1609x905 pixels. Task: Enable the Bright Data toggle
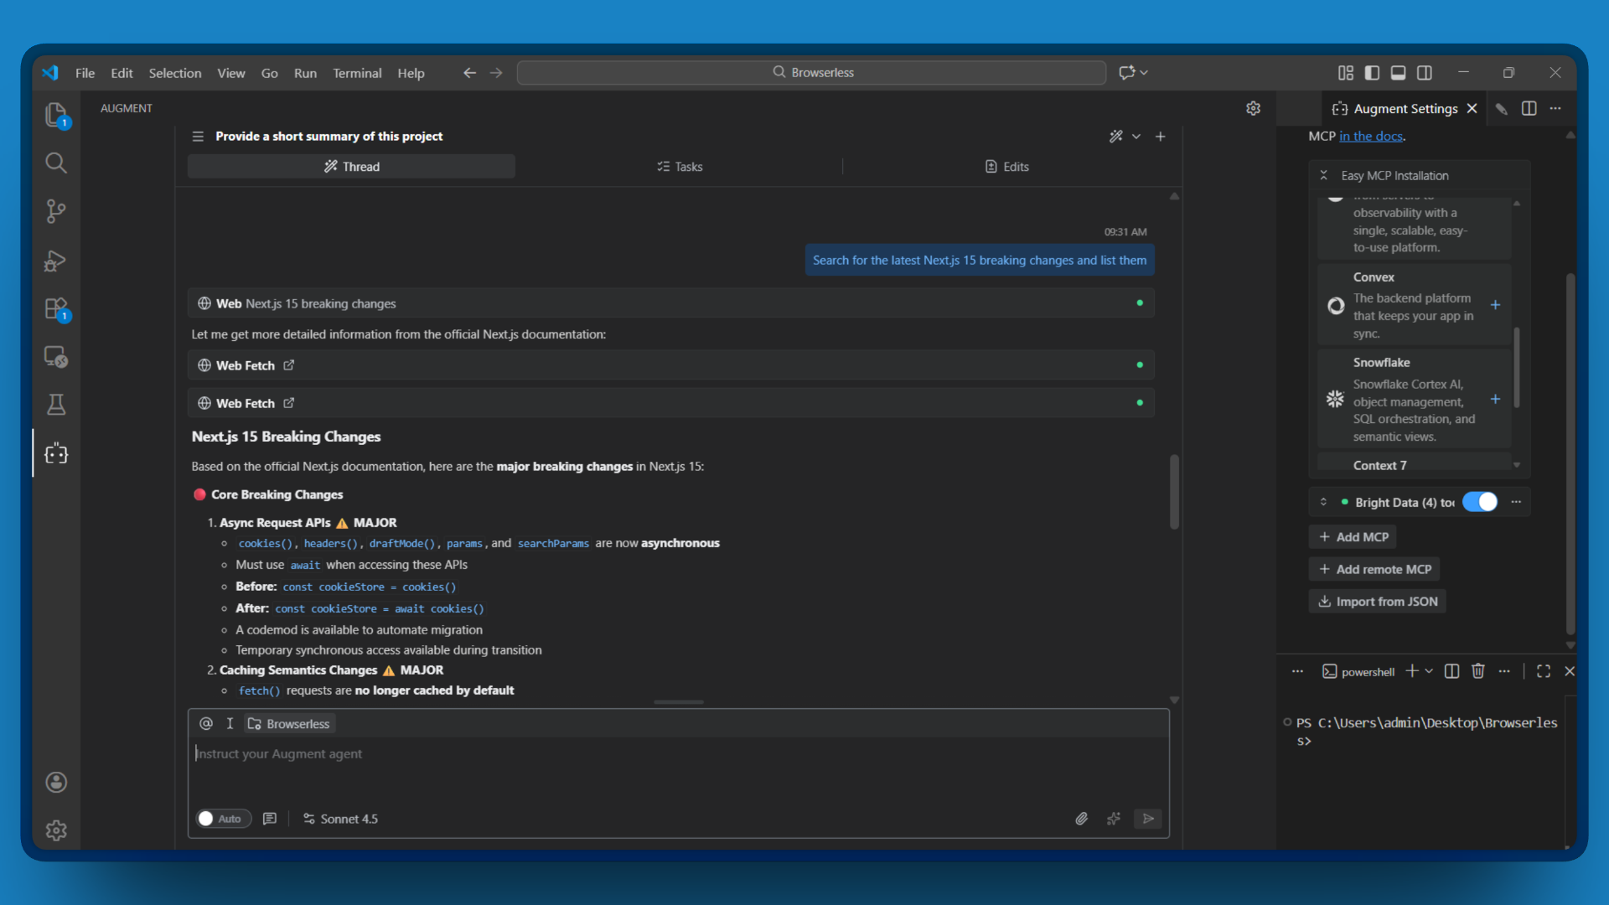coord(1480,501)
